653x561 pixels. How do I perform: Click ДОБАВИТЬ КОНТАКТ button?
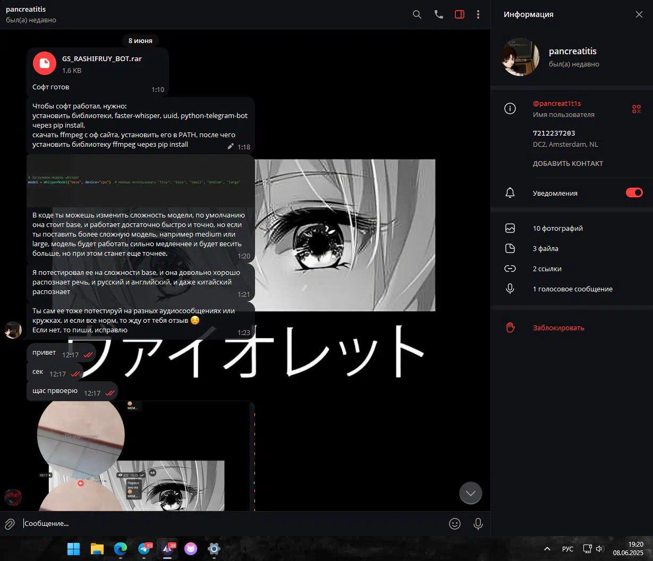(x=567, y=164)
